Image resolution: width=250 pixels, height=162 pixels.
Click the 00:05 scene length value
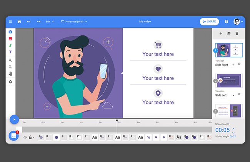pyautogui.click(x=223, y=130)
